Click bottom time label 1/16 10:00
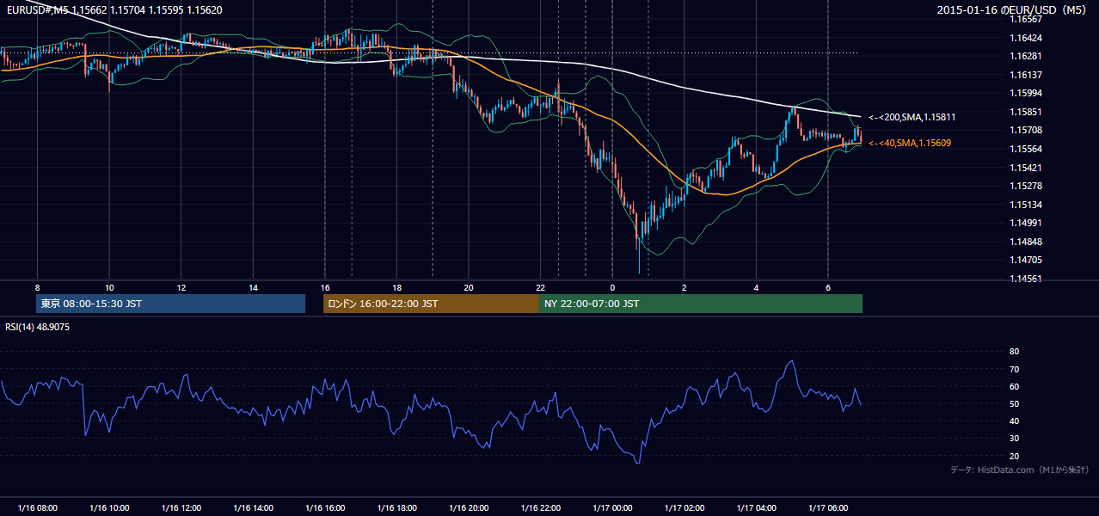Viewport: 1099px width, 516px height. [109, 508]
